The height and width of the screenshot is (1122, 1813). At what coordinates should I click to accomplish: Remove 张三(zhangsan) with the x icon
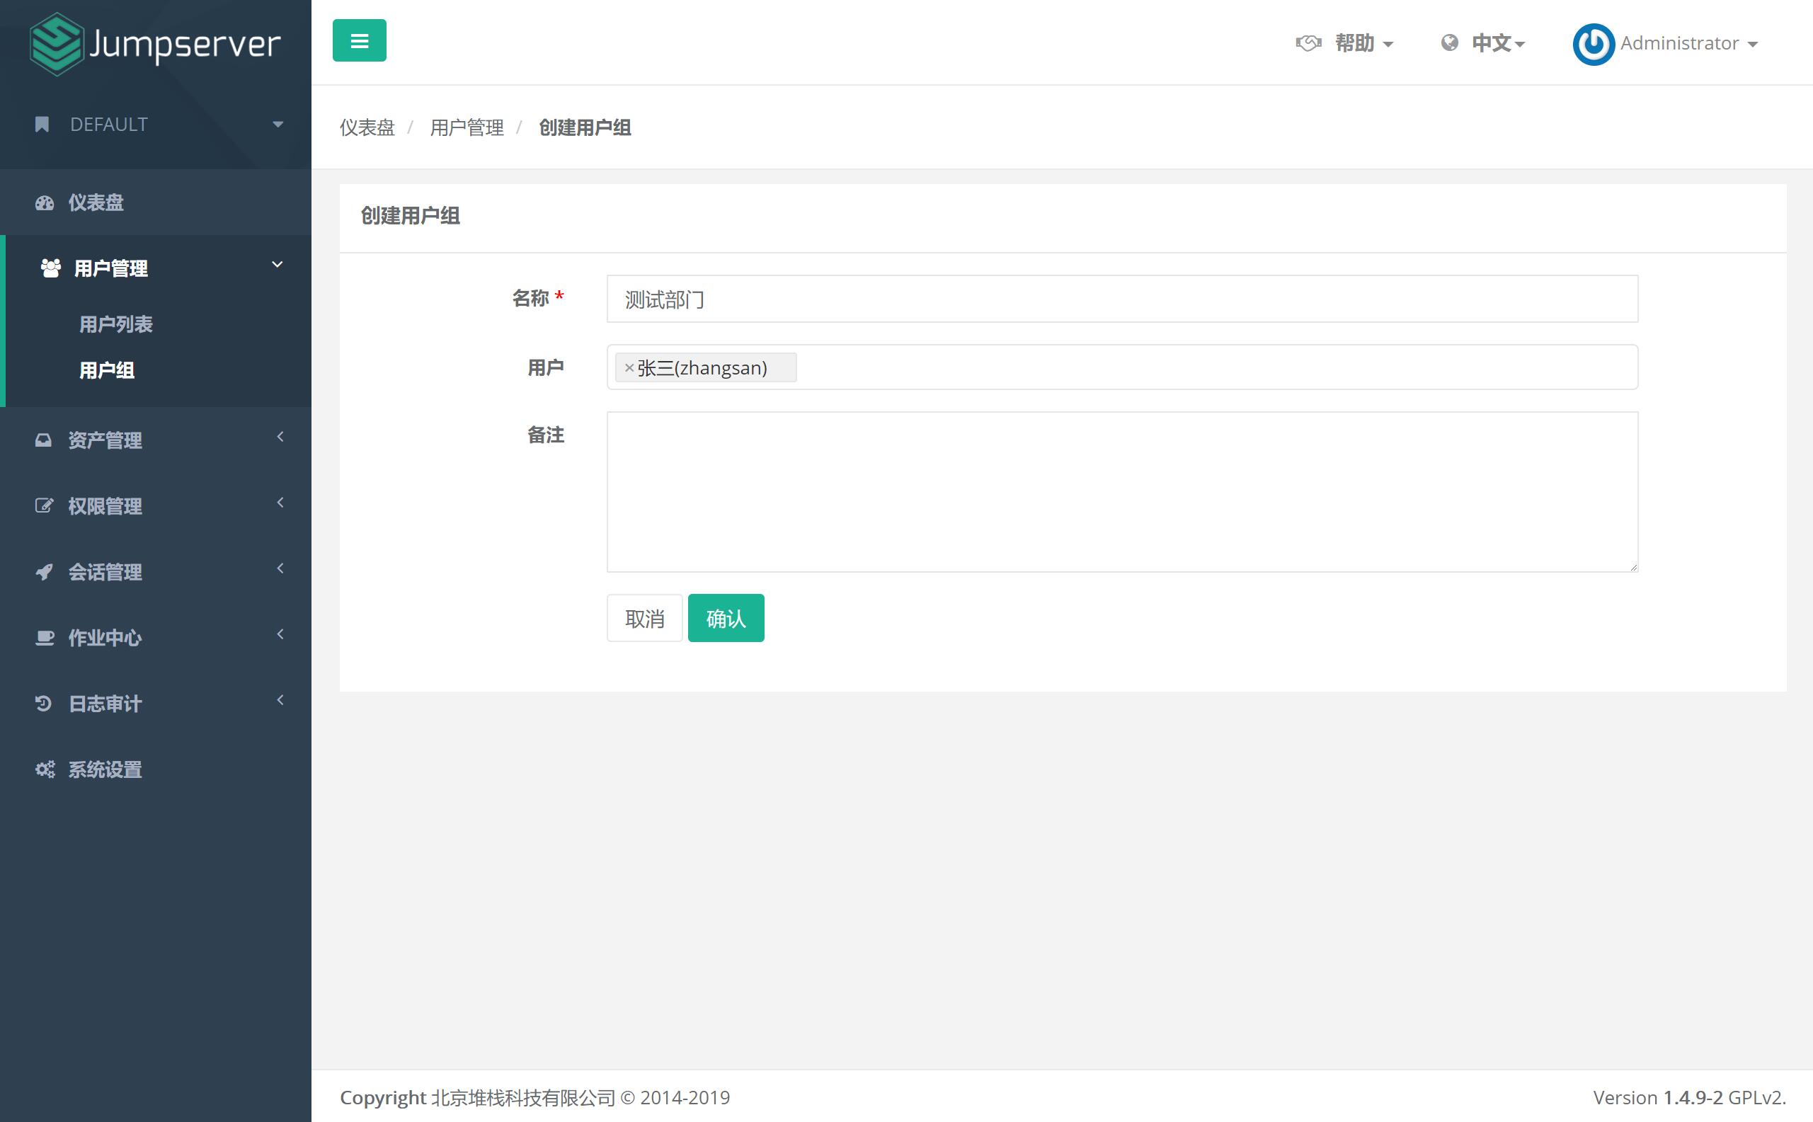(x=629, y=368)
